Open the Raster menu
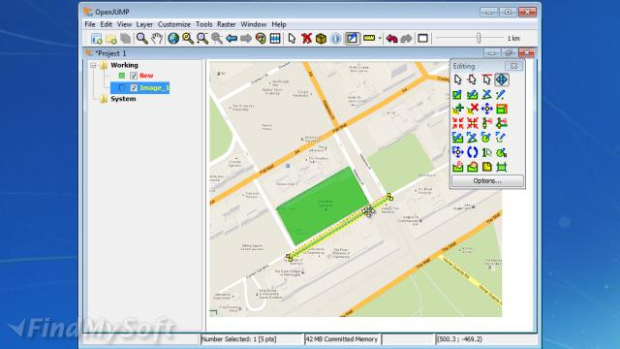Viewport: 620px width, 349px height. tap(226, 24)
